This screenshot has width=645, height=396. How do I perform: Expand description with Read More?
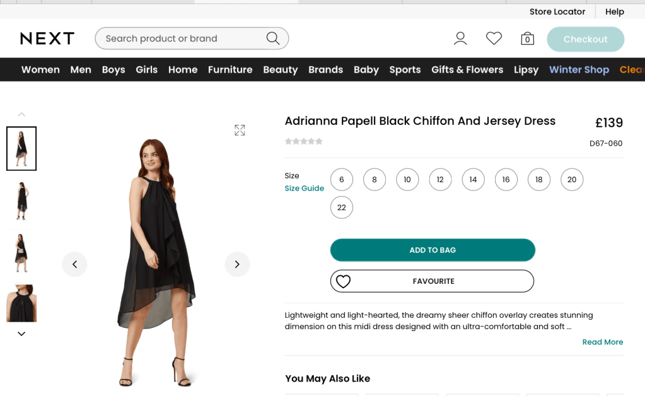(602, 342)
